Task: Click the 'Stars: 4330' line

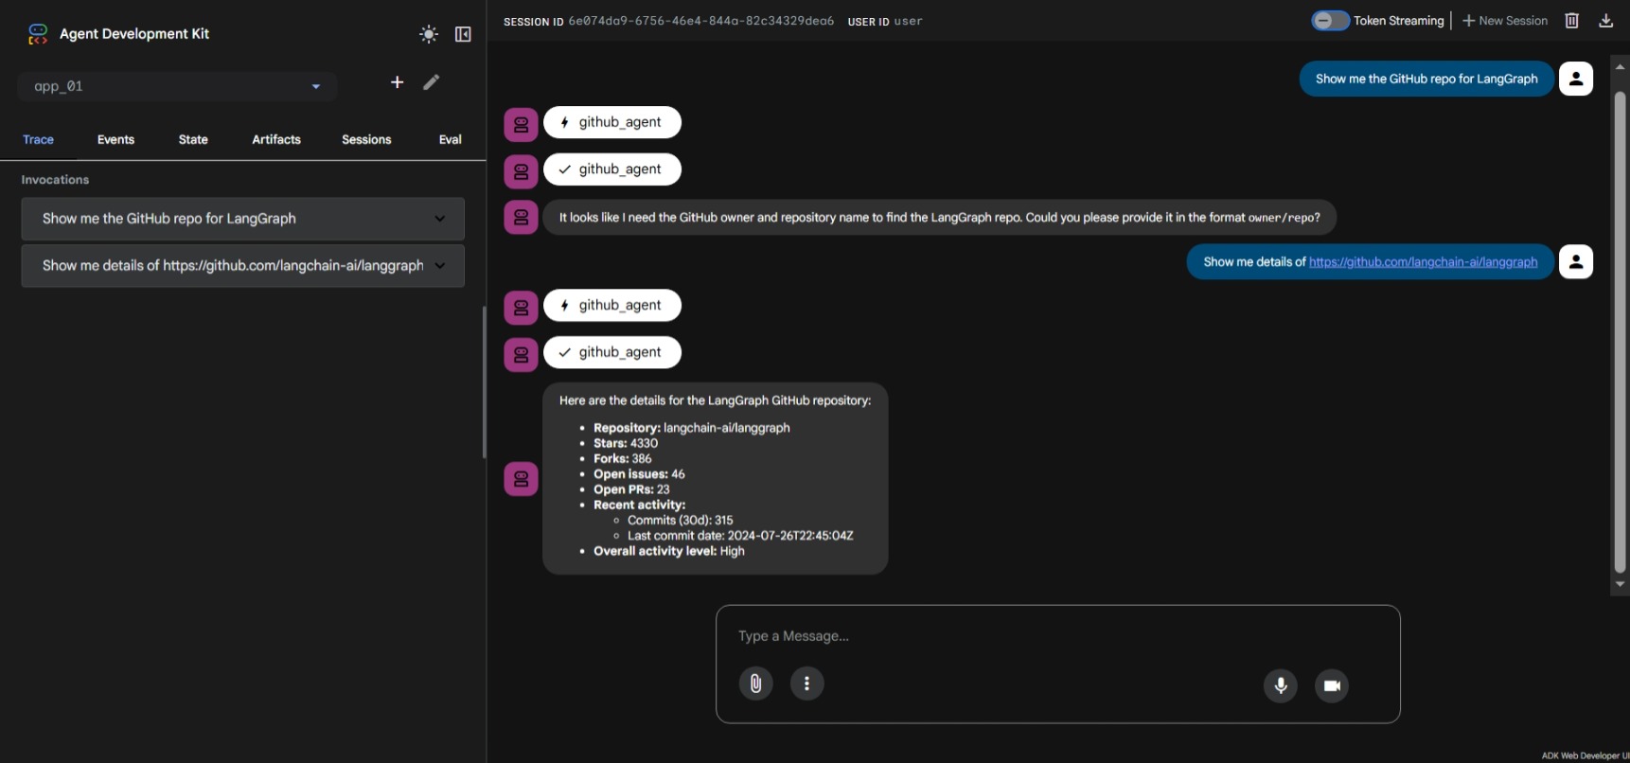Action: [x=626, y=443]
